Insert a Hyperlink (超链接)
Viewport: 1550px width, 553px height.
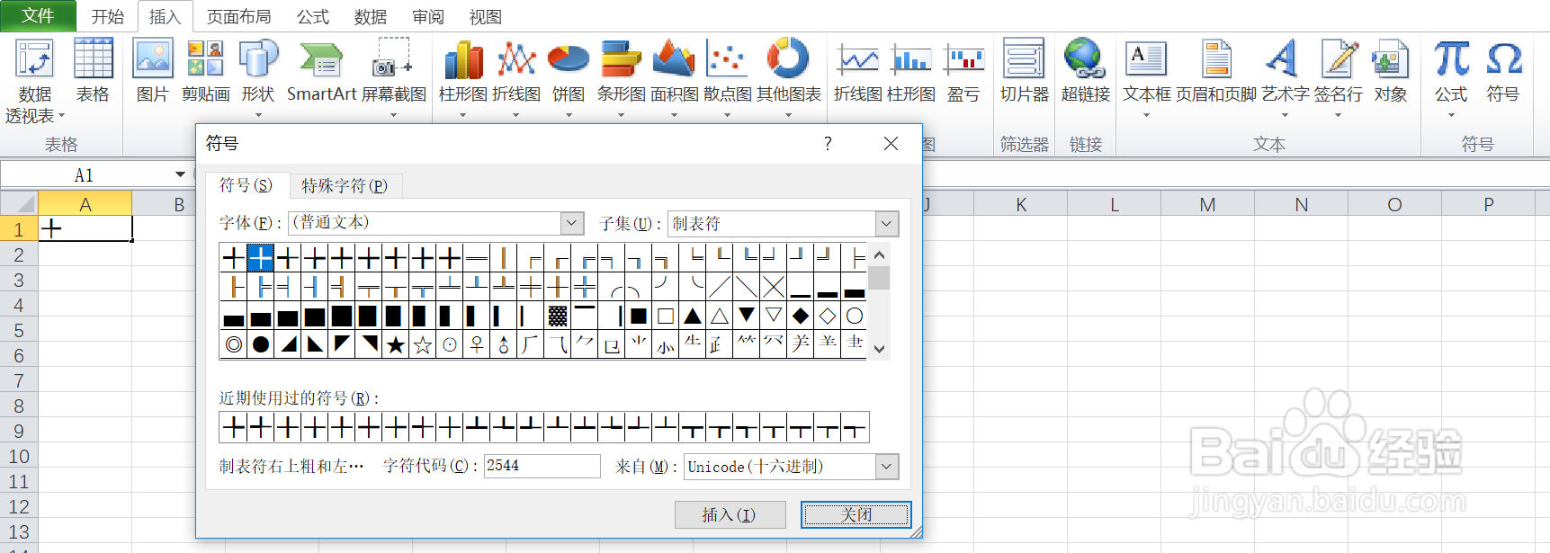1085,72
